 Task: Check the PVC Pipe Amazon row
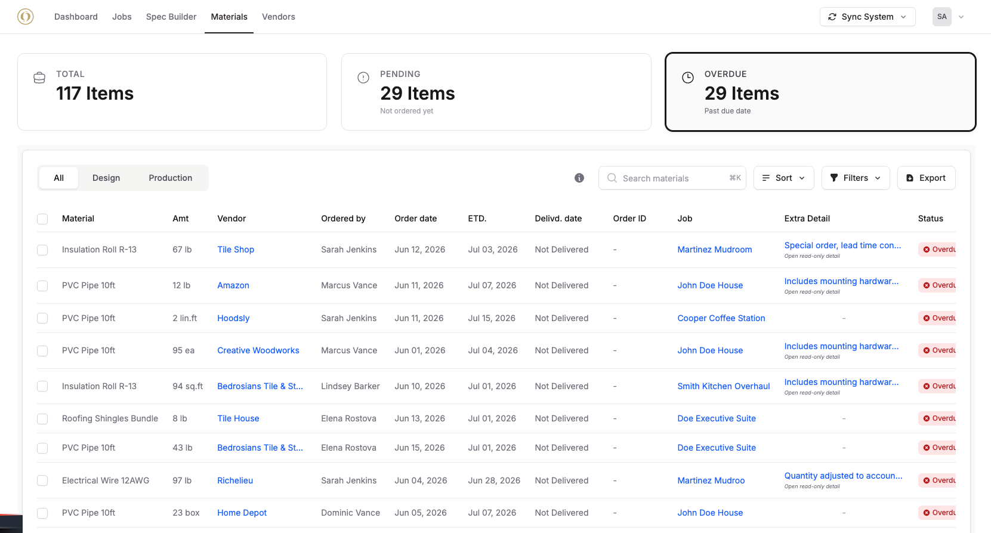42,286
